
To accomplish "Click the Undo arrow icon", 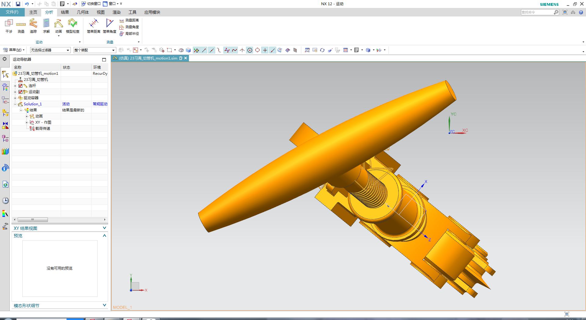I will pyautogui.click(x=27, y=4).
